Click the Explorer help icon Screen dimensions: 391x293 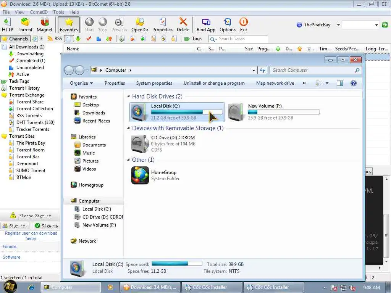point(353,83)
